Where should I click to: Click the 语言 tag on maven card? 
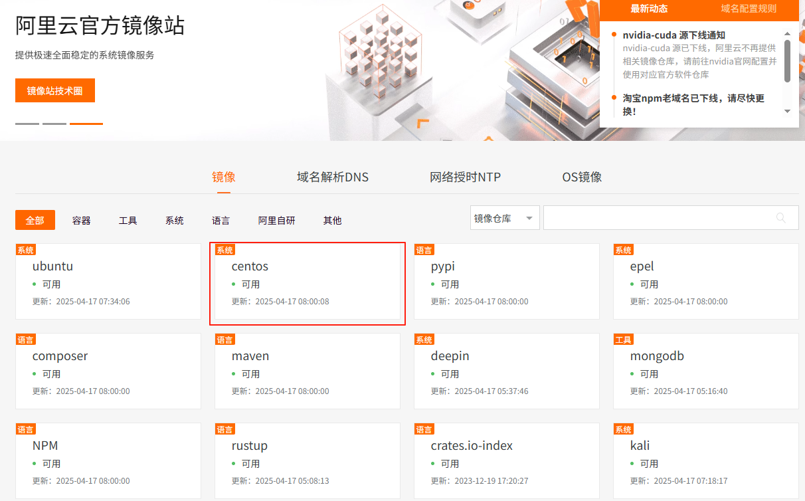(x=225, y=340)
